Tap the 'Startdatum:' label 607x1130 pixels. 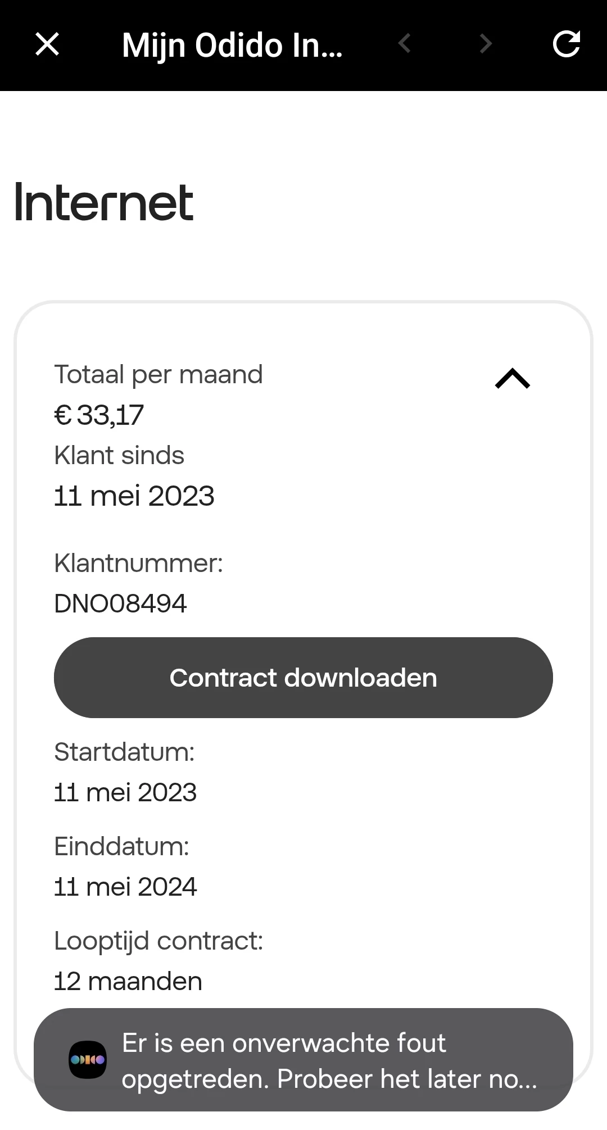(x=124, y=752)
